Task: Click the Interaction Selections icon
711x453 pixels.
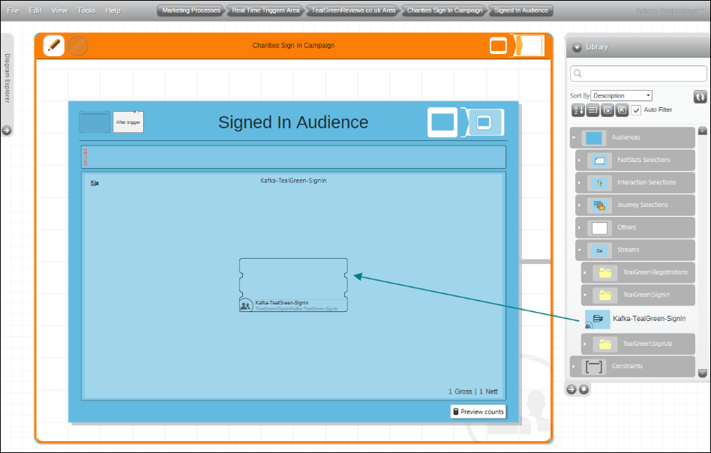Action: click(x=599, y=183)
